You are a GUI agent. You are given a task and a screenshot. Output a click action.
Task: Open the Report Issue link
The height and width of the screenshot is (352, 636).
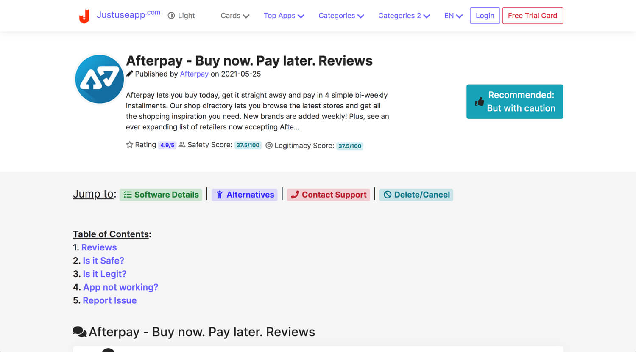coord(110,300)
